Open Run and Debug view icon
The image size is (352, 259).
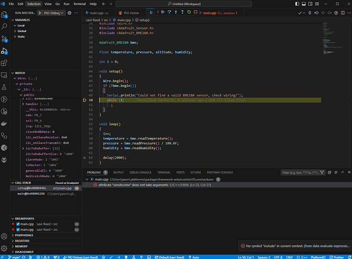4,51
